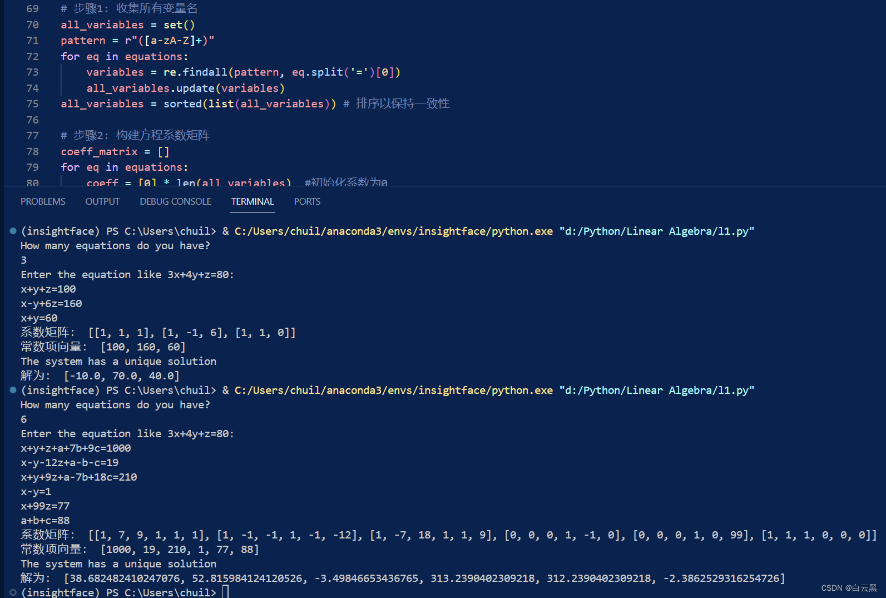Click line number 72 in the gutter

pos(32,57)
